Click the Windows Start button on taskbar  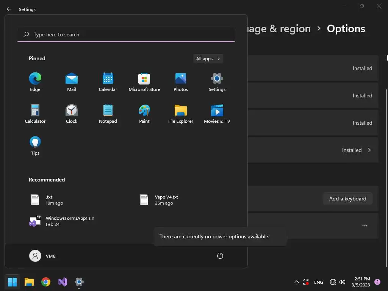[x=12, y=282]
